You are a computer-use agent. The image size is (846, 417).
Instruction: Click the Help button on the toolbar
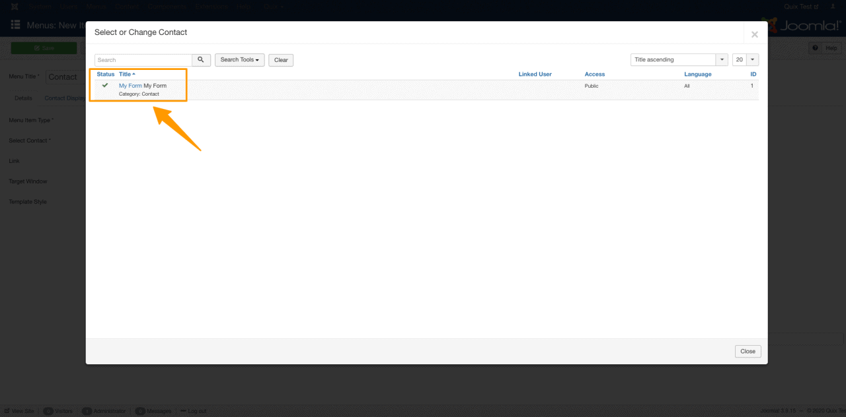(825, 48)
